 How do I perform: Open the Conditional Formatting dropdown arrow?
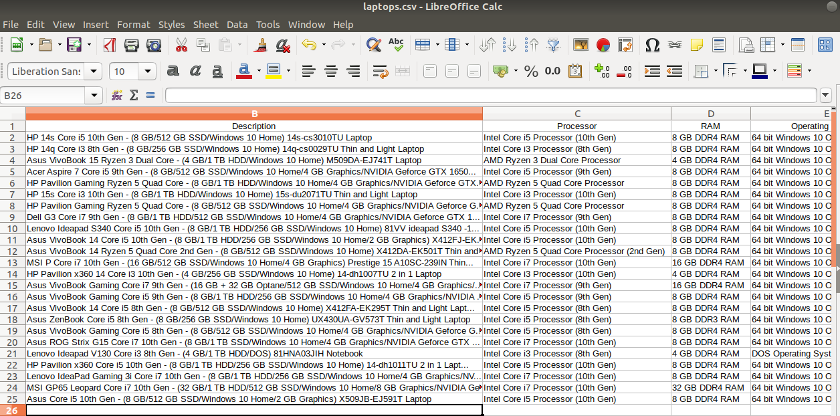point(809,71)
